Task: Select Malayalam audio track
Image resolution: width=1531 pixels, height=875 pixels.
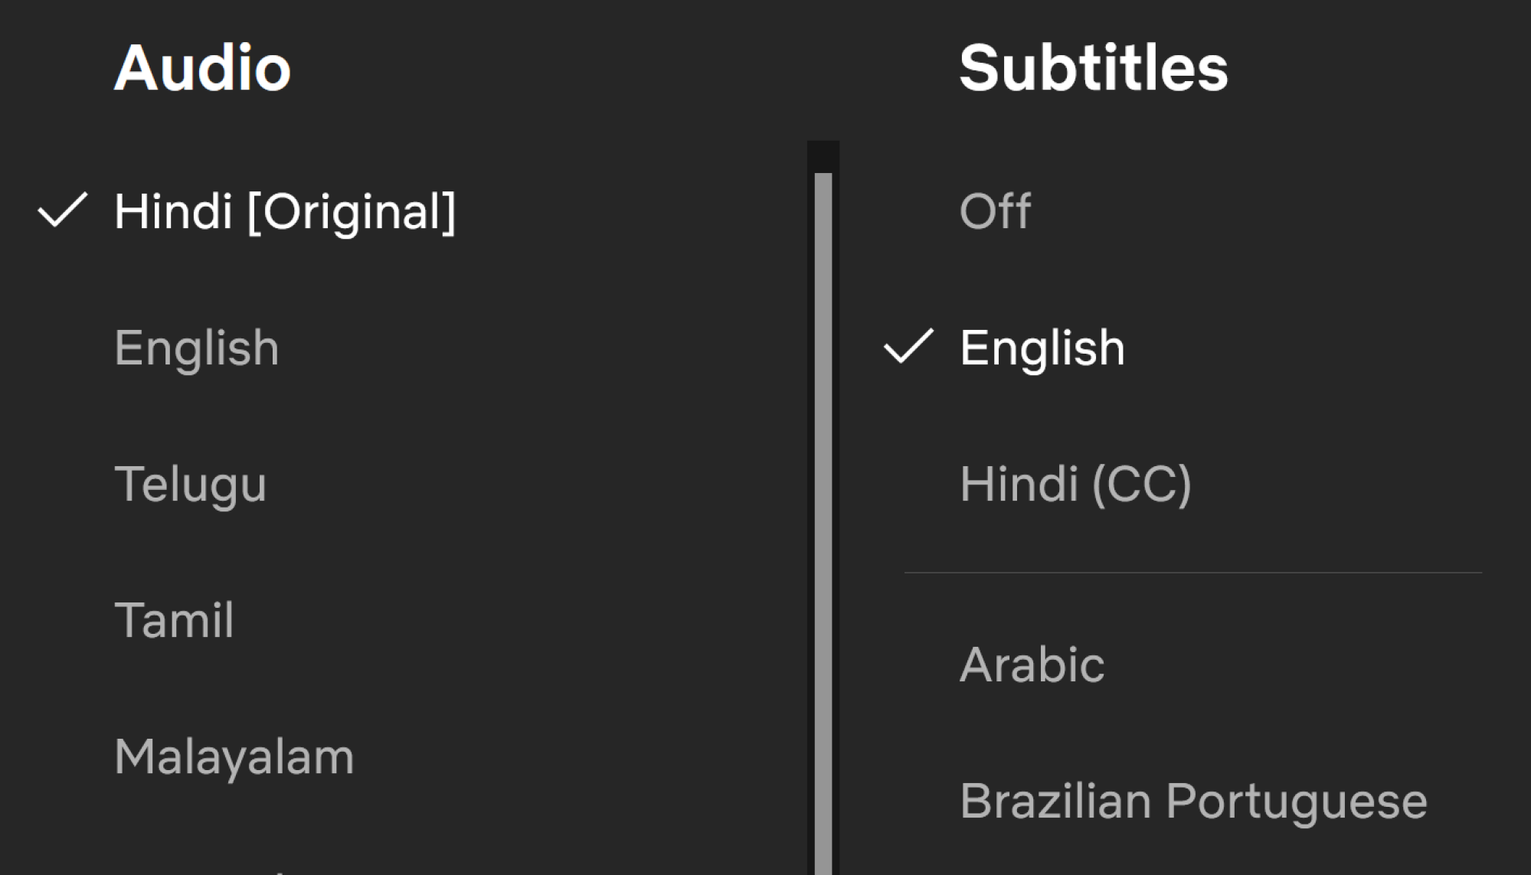Action: (234, 757)
